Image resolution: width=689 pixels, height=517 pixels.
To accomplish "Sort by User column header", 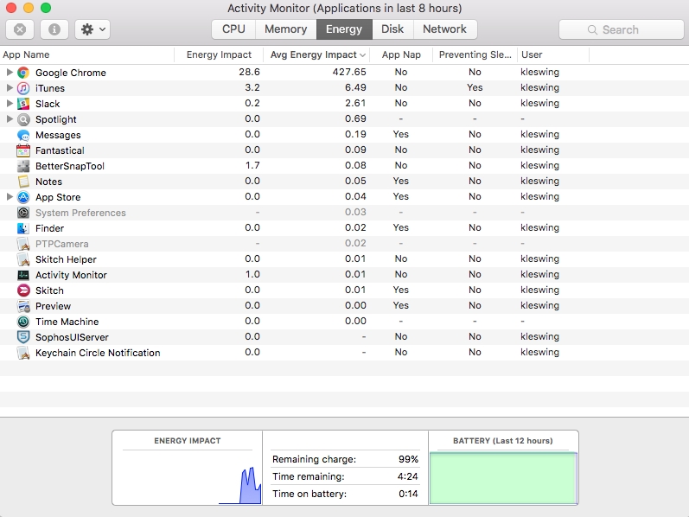I will (553, 55).
